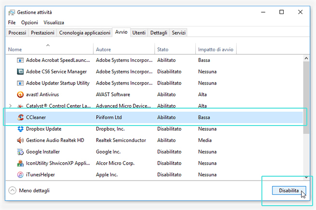This screenshot has height=210, width=316.
Task: Select the Adobe Updater Startup Utility name
Action: (x=57, y=83)
